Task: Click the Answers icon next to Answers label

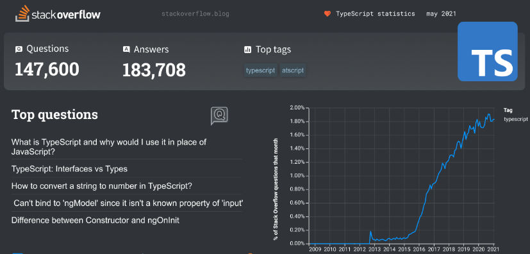Action: tap(126, 50)
